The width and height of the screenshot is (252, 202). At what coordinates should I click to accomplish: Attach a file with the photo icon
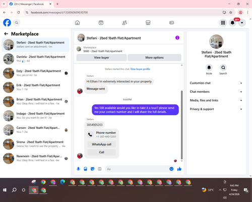[85, 169]
